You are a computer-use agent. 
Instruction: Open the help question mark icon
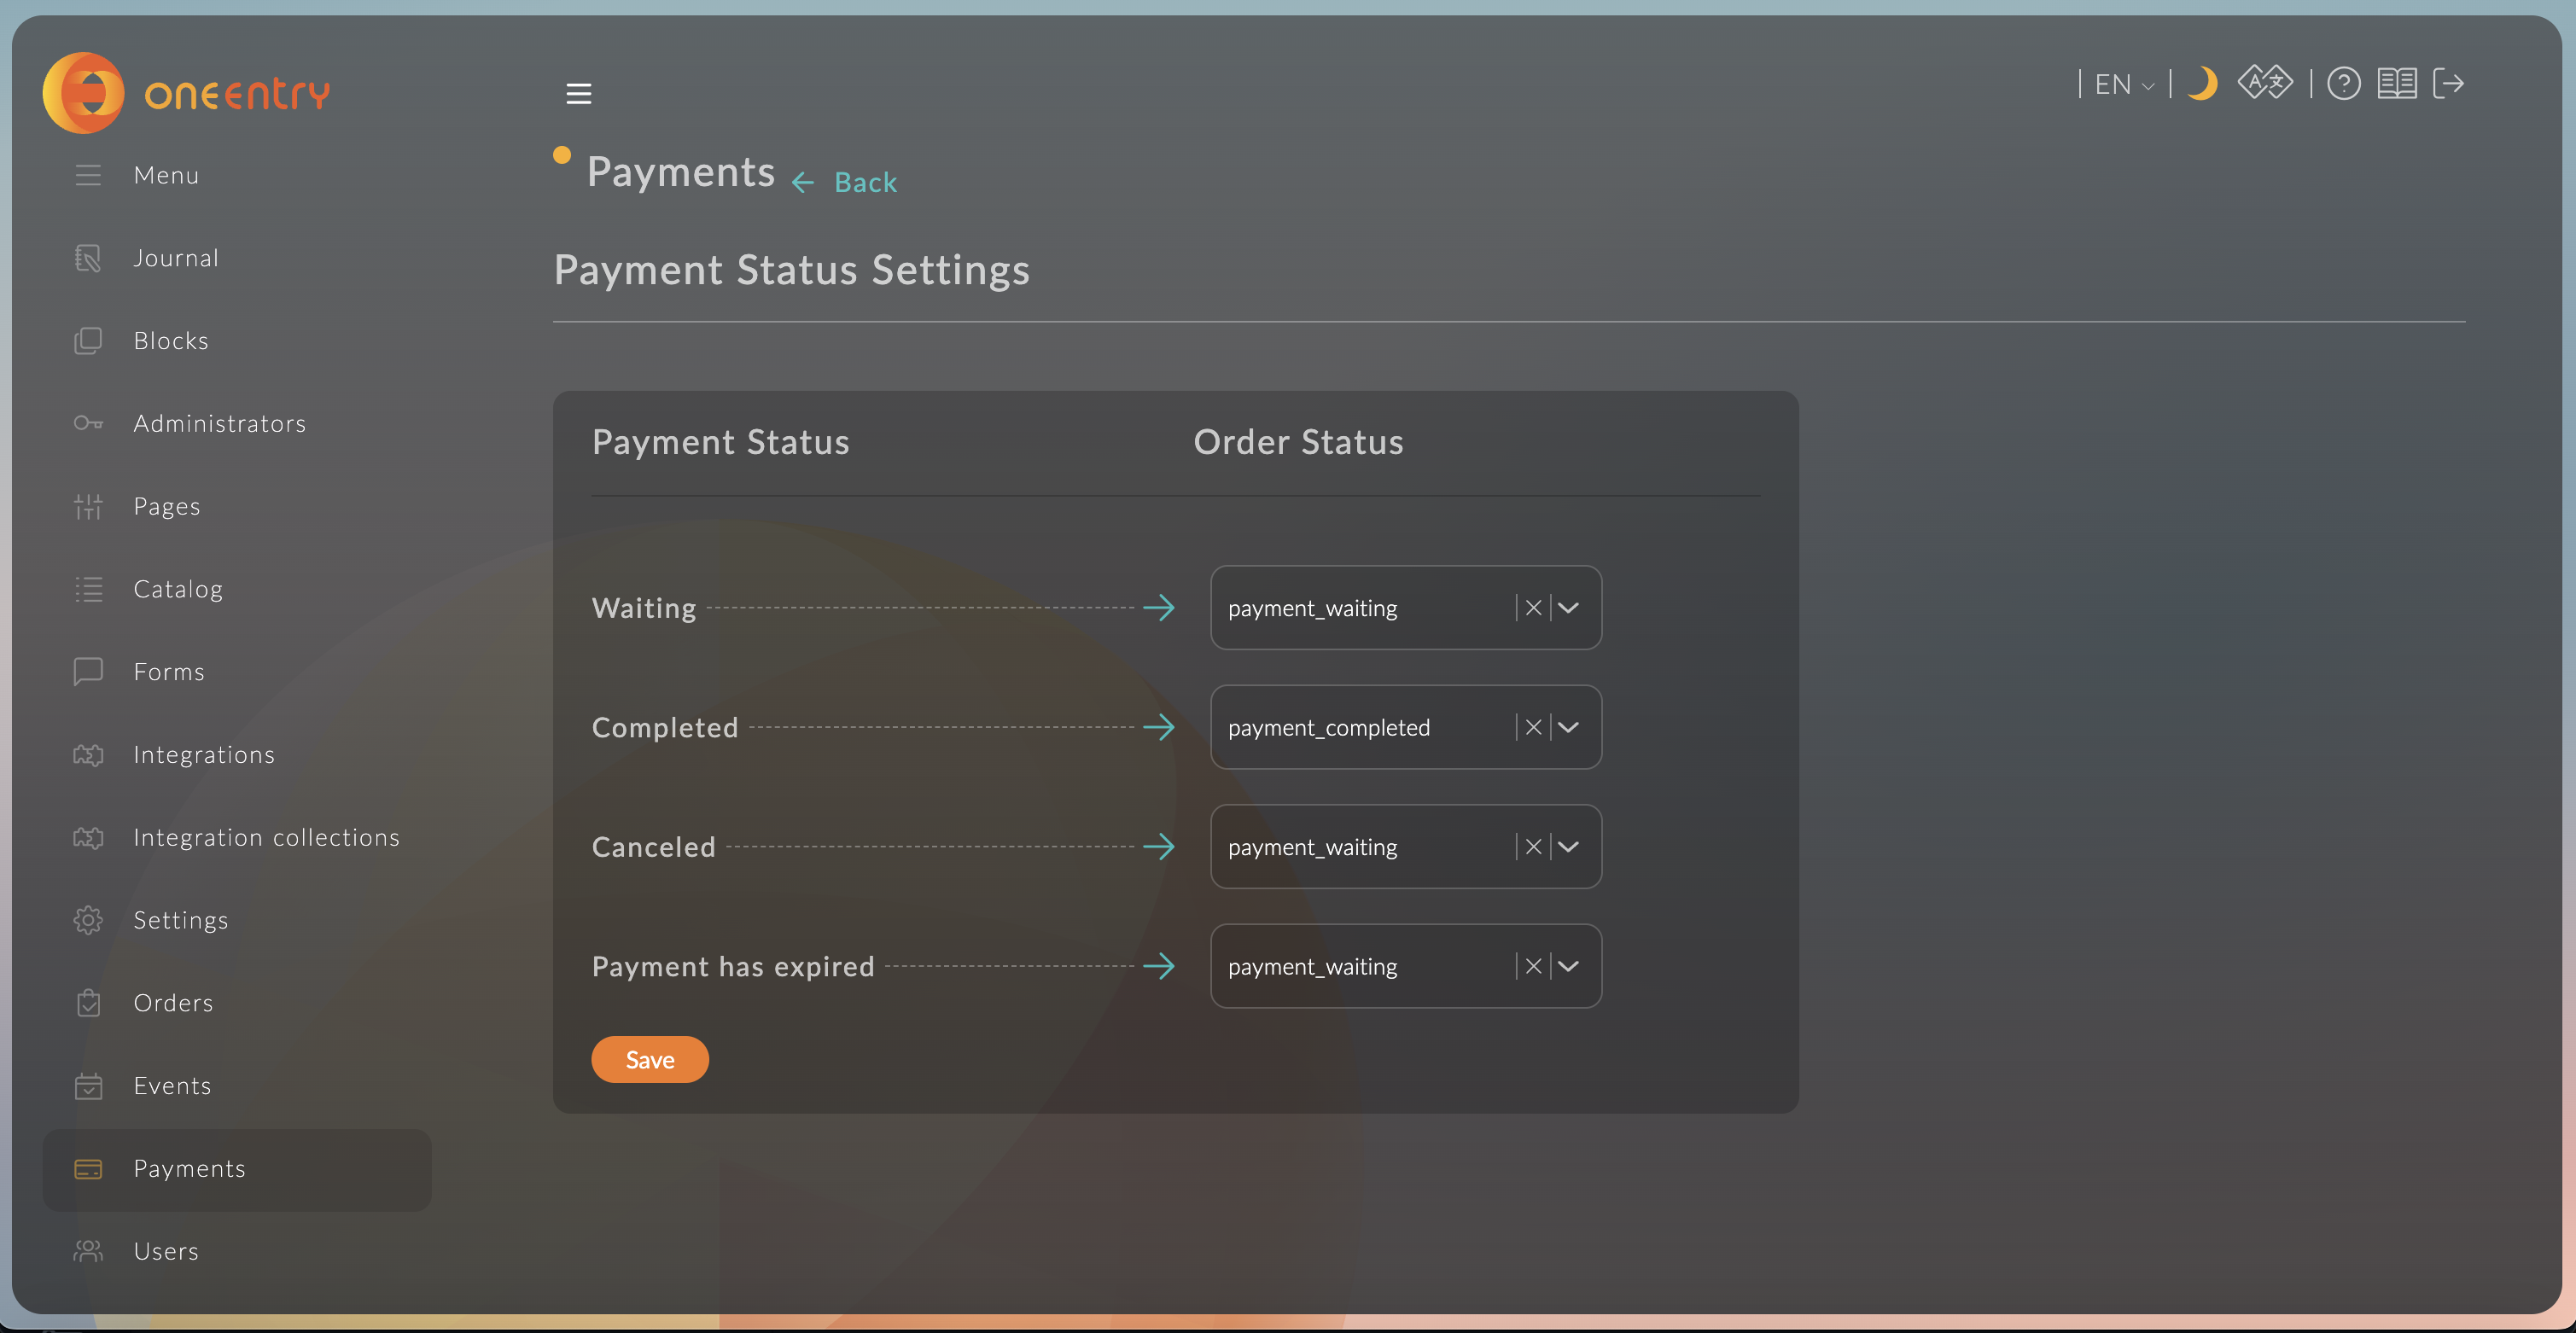click(x=2343, y=84)
